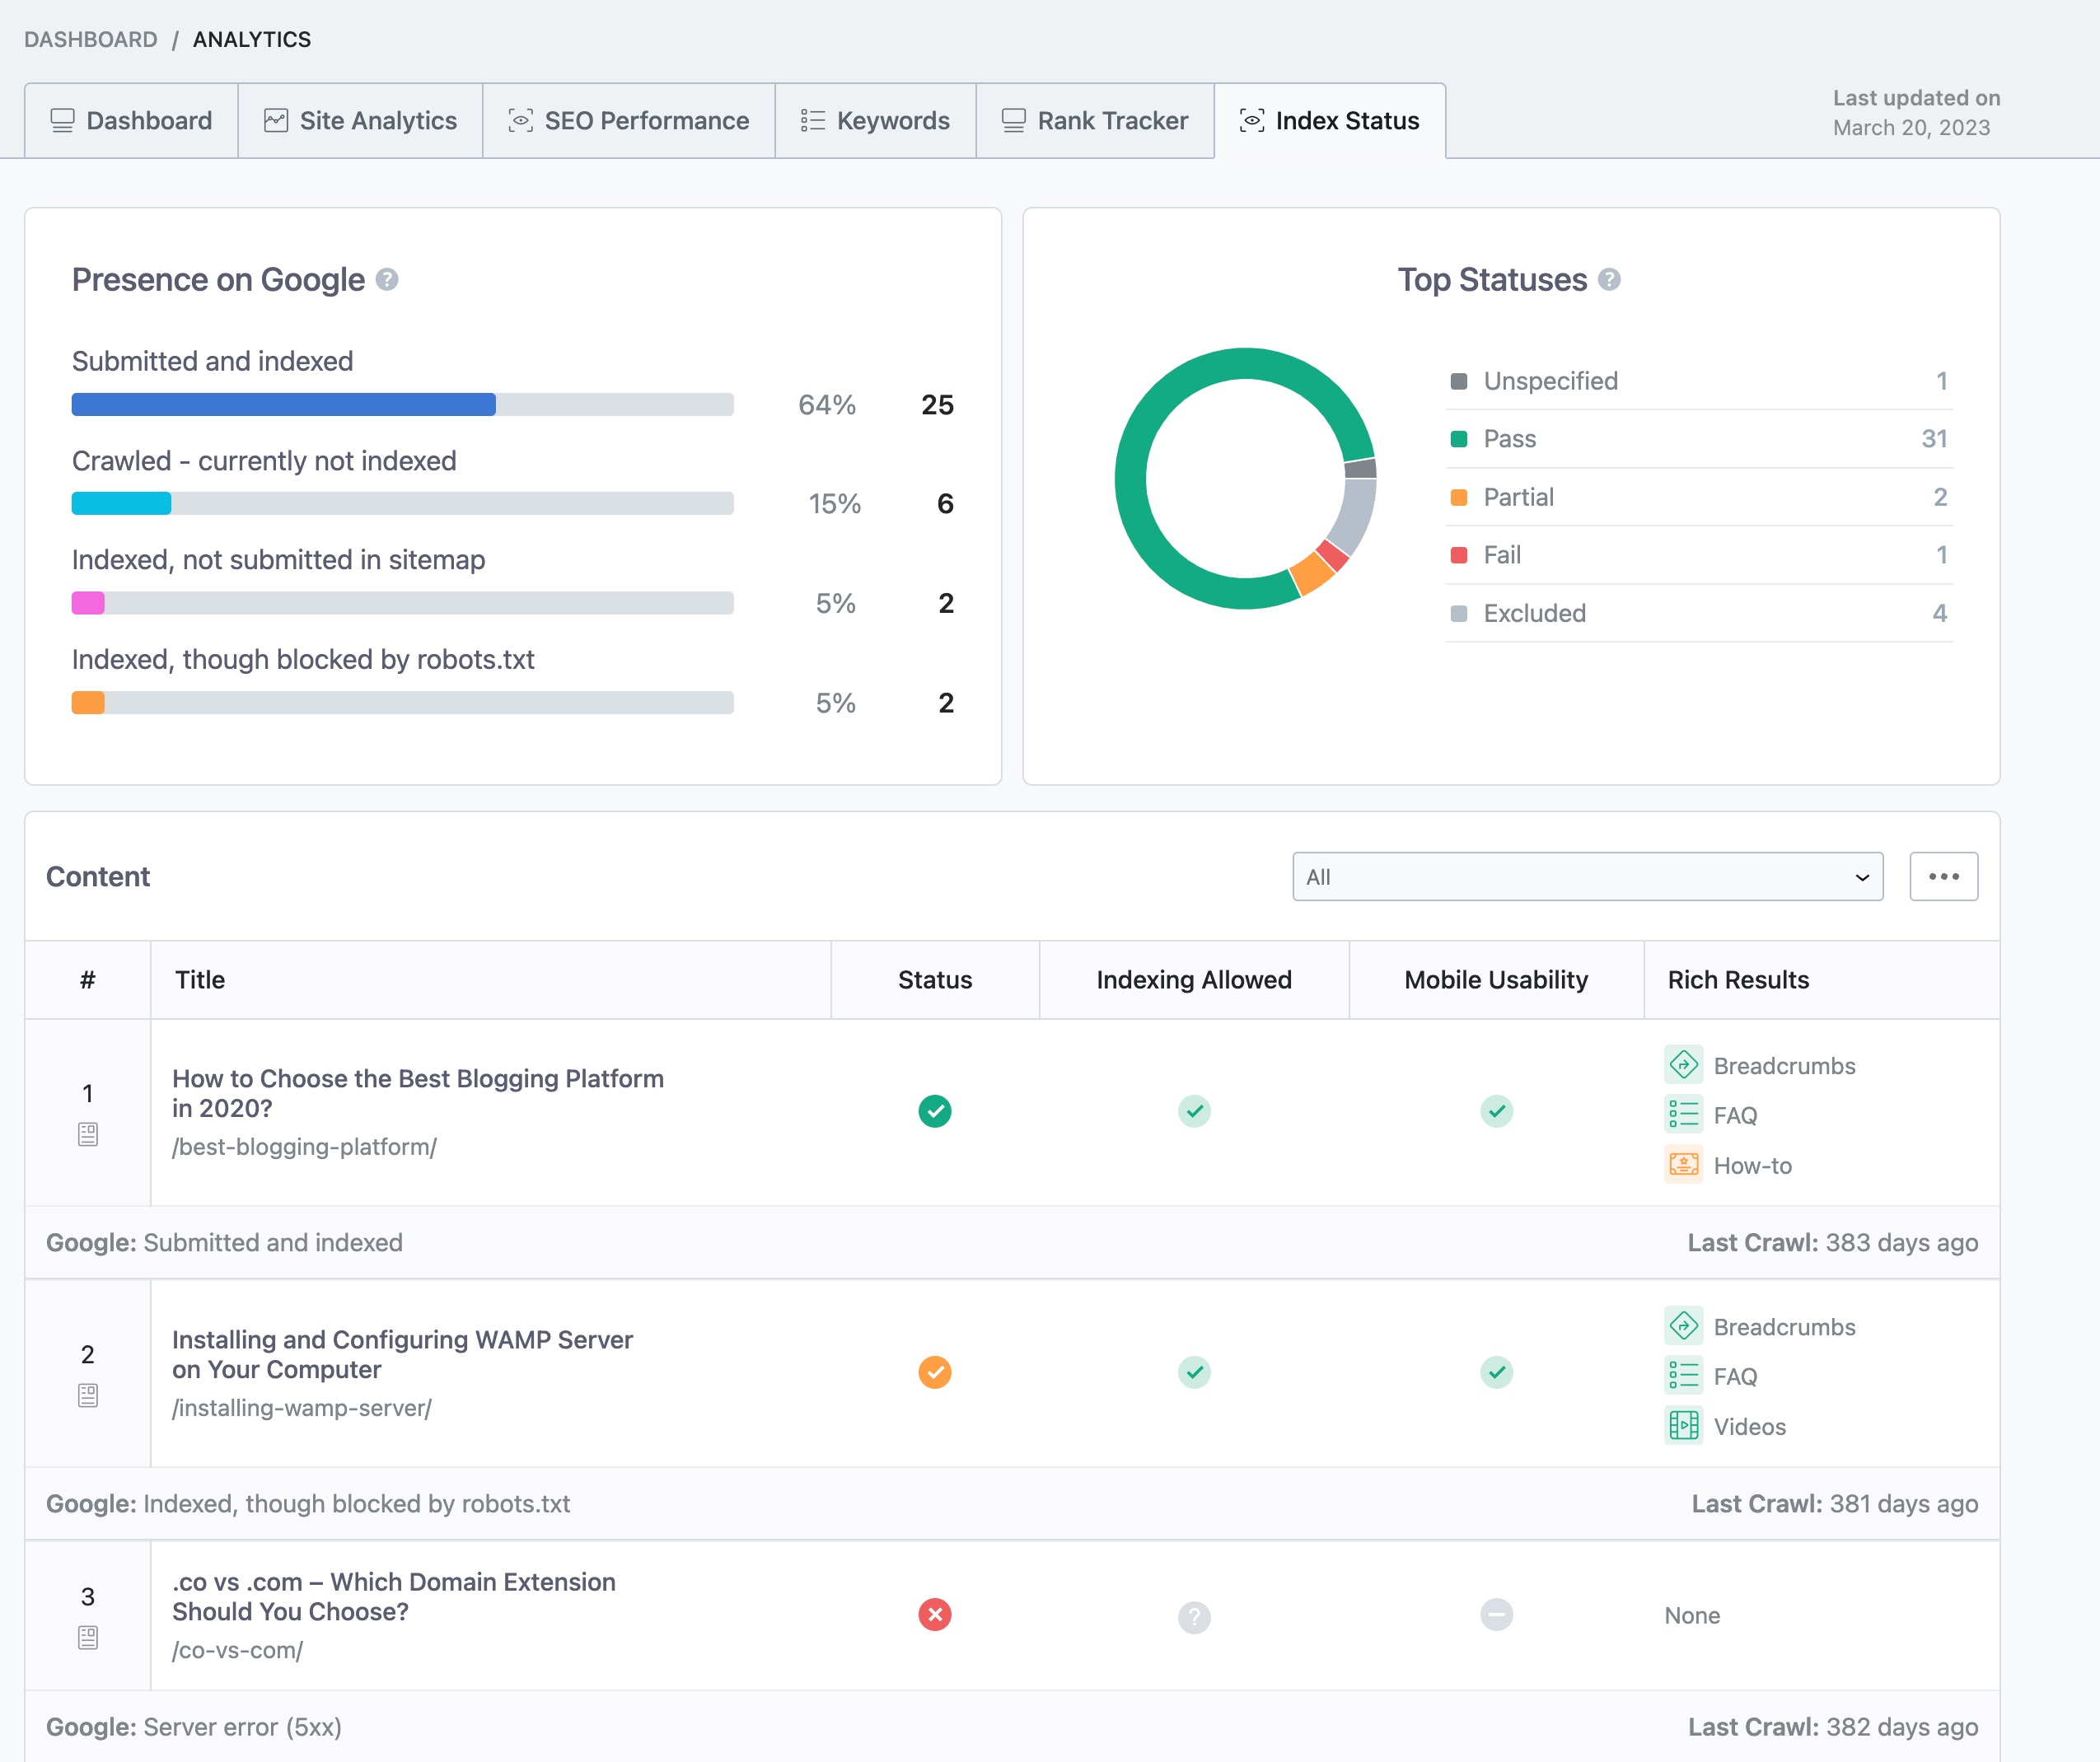Click the three-dot menu in Content section
Image resolution: width=2100 pixels, height=1762 pixels.
pyautogui.click(x=1944, y=877)
